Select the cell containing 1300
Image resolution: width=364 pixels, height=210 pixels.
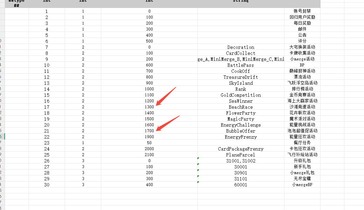tap(149, 107)
